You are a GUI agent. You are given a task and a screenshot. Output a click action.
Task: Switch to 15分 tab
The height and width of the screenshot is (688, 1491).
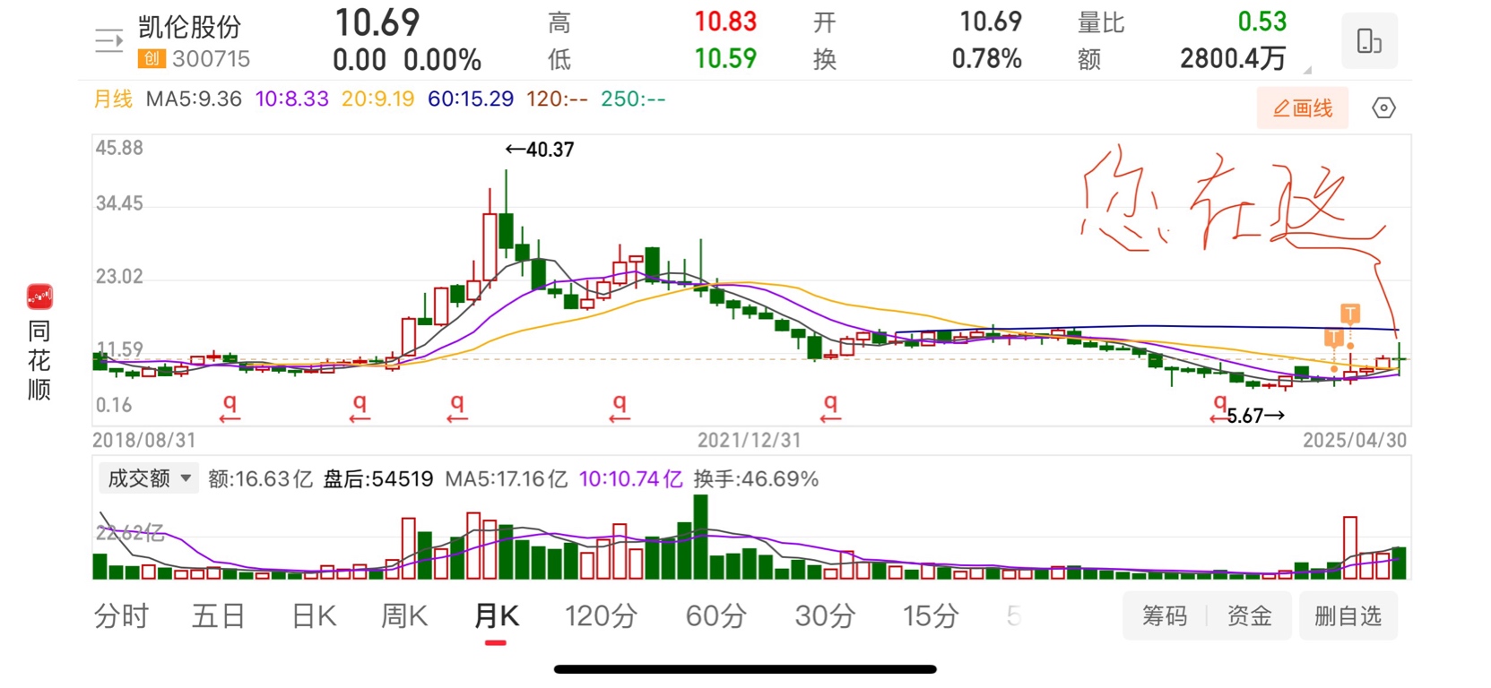931,616
